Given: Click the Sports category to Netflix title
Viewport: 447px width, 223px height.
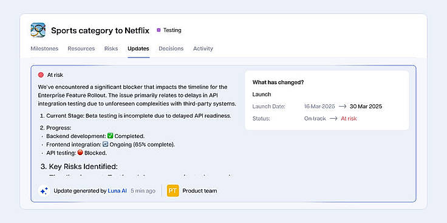Looking at the screenshot, I should 100,30.
